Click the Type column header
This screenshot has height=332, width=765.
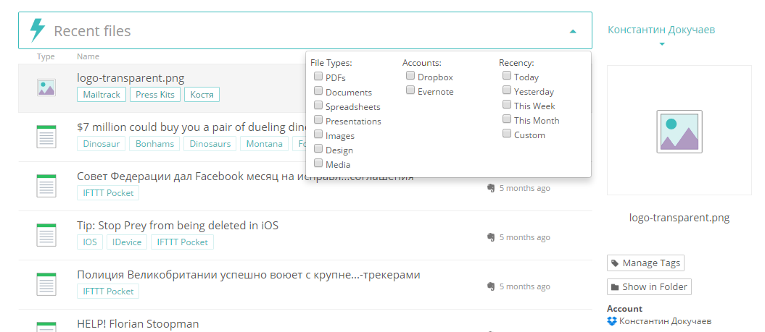[46, 56]
